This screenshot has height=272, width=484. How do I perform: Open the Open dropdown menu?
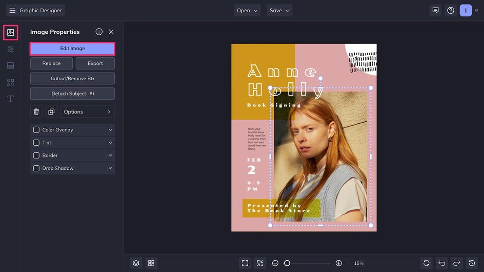click(247, 10)
